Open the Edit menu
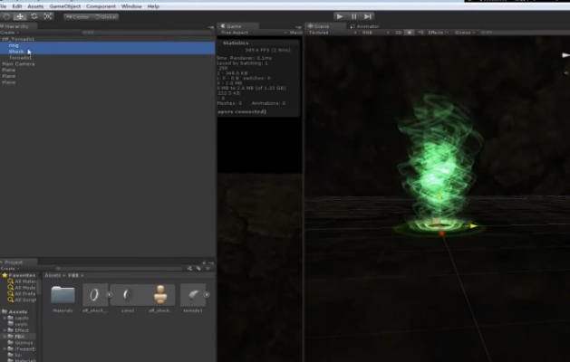 (x=16, y=6)
